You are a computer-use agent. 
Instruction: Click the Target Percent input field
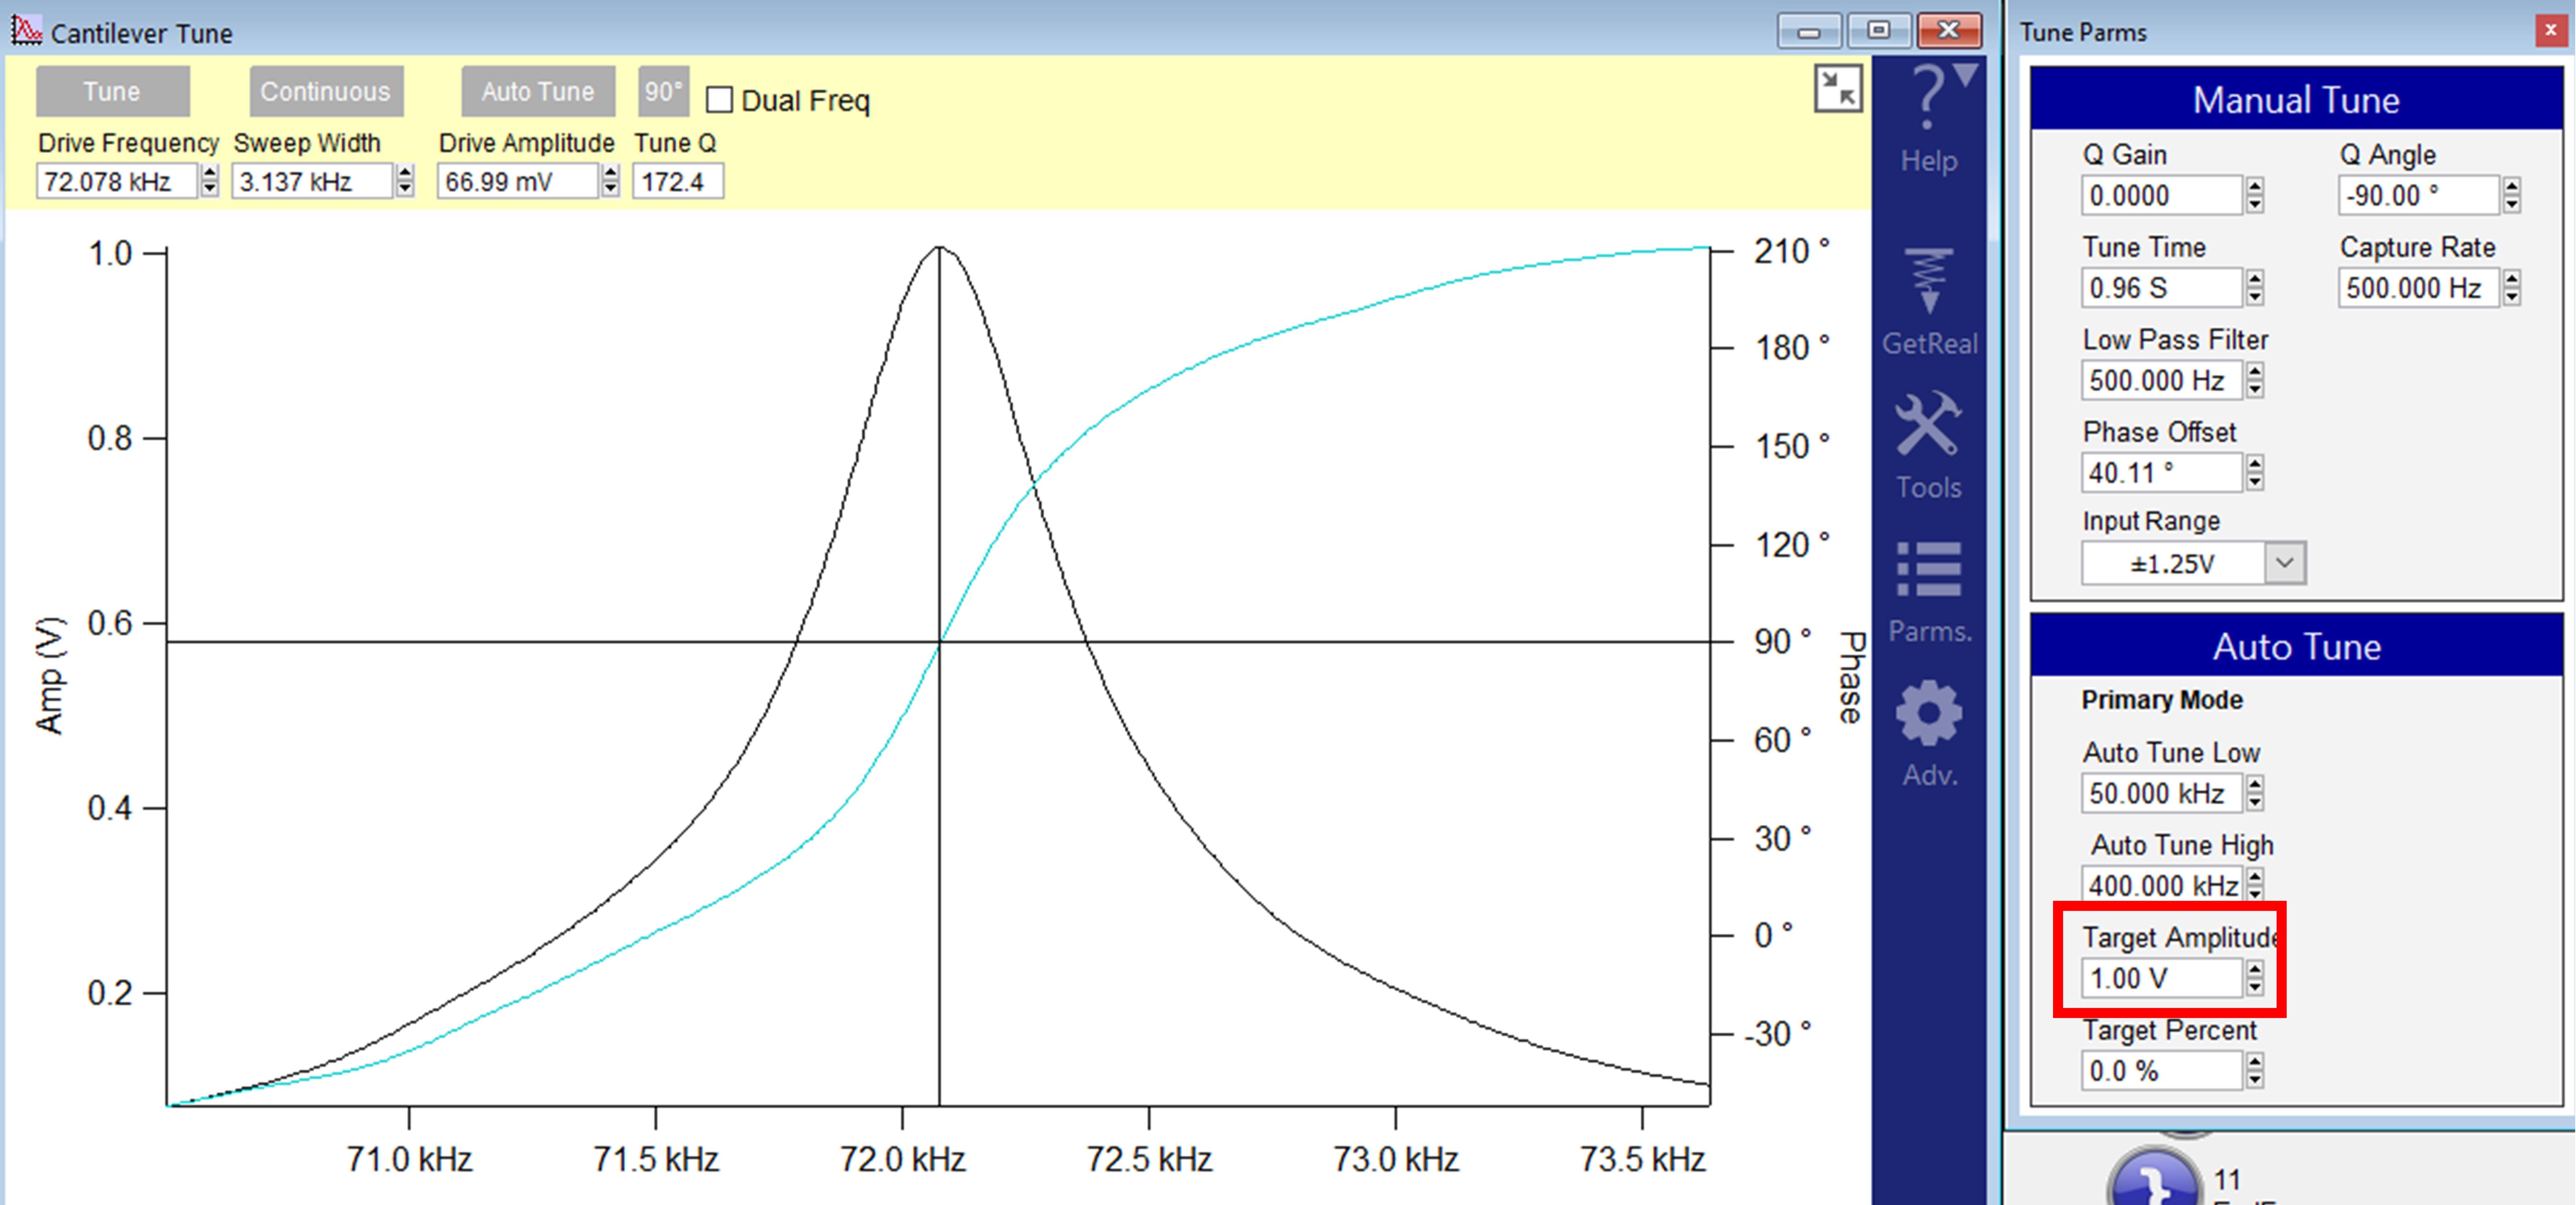point(2161,1071)
